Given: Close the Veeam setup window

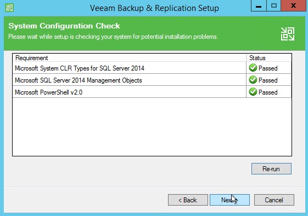Looking at the screenshot, I should (294, 5).
